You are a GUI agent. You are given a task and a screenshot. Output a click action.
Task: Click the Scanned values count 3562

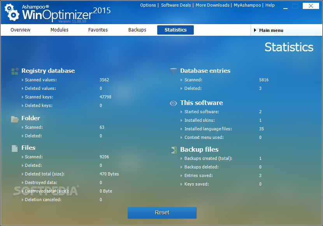(104, 80)
